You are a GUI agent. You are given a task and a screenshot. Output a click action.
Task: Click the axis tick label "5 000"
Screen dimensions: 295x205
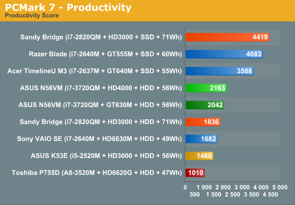[280, 188]
